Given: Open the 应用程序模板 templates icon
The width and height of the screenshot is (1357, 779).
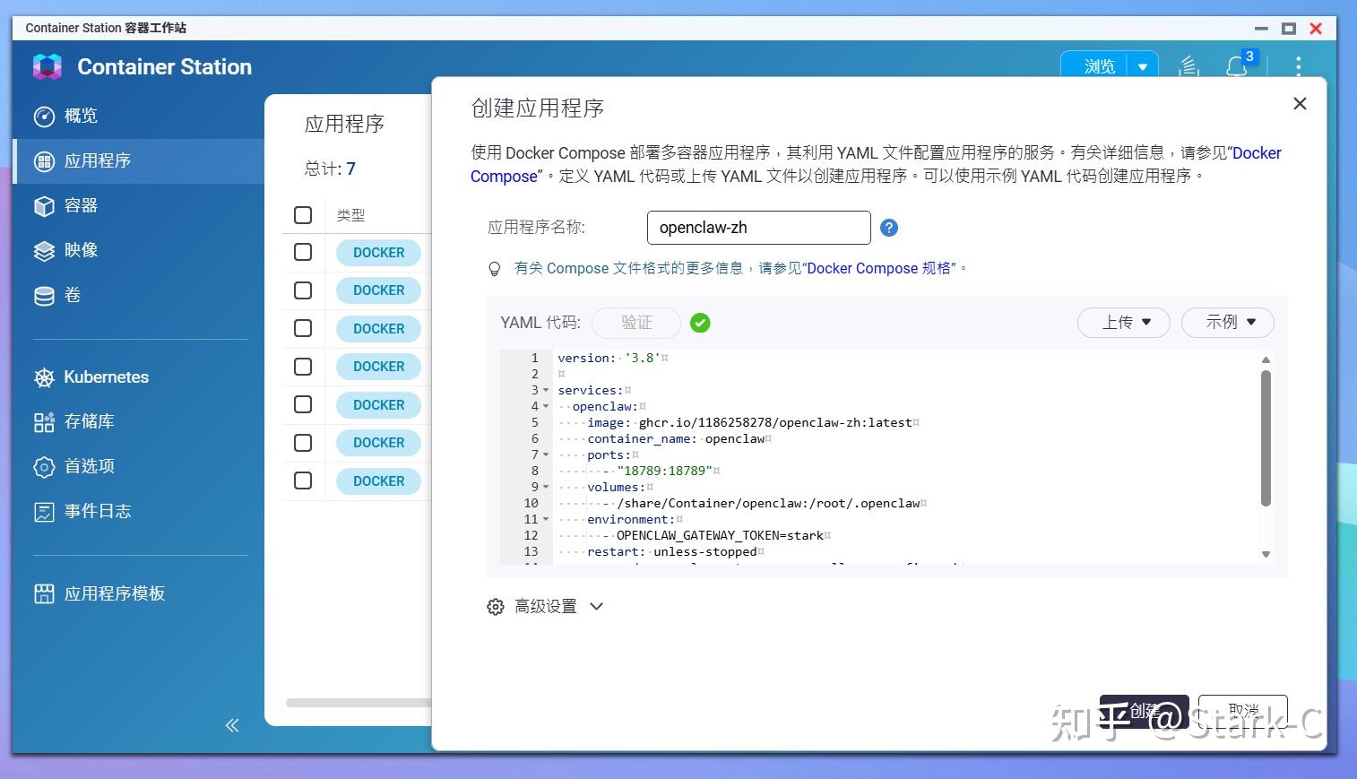Looking at the screenshot, I should pyautogui.click(x=44, y=593).
